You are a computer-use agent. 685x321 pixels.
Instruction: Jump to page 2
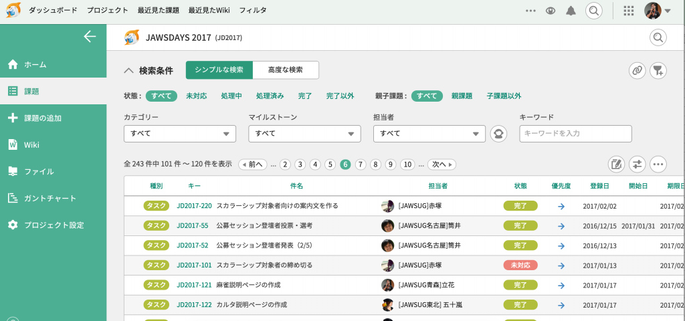[x=285, y=165]
